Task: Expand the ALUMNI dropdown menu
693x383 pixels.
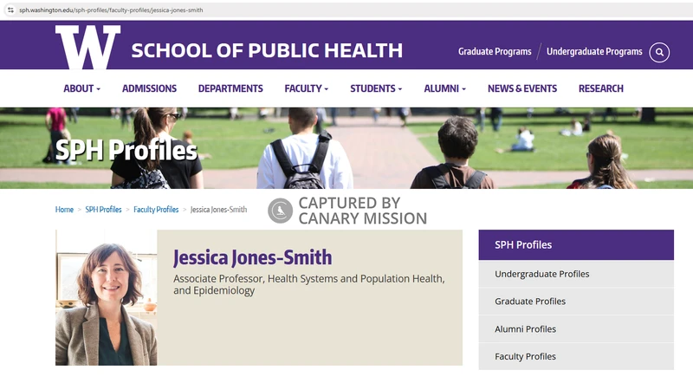Action: point(444,88)
